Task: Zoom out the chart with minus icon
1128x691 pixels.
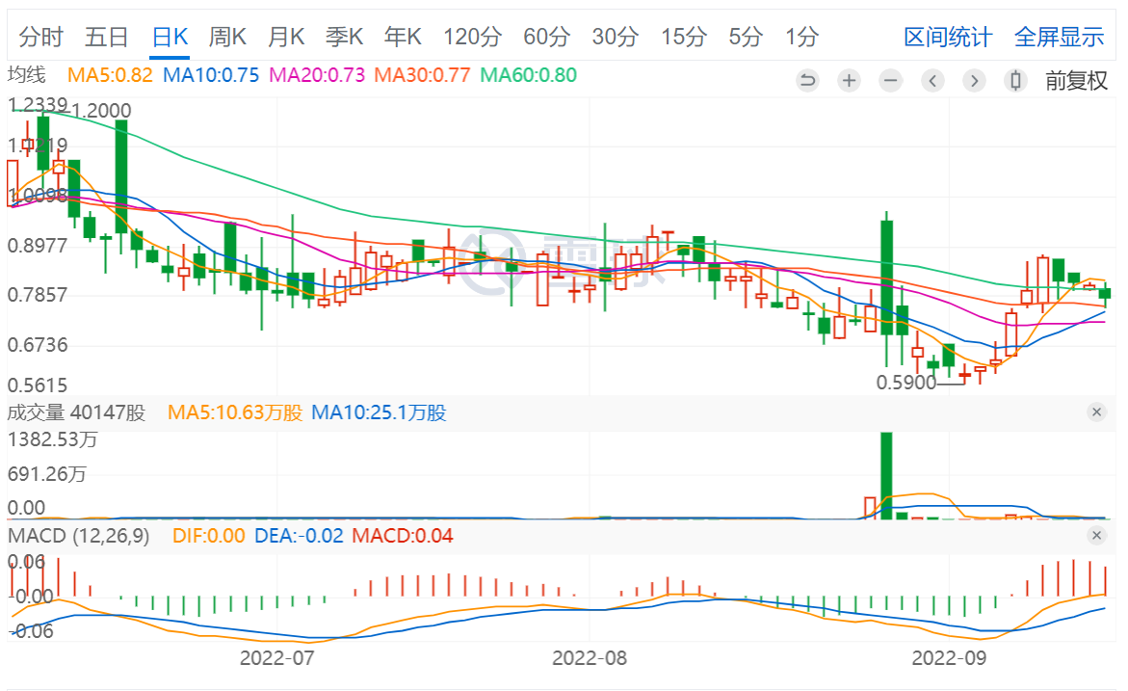Action: [x=890, y=81]
